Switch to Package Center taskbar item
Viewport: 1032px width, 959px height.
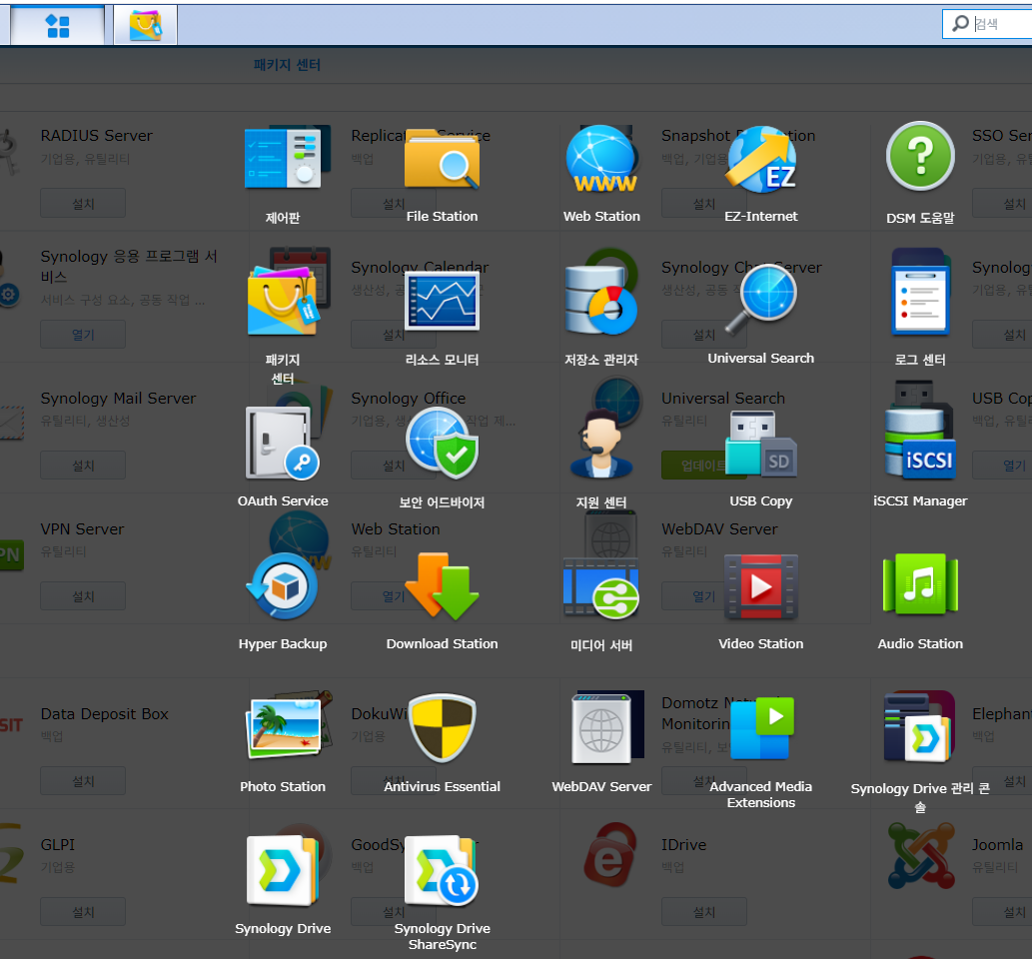tap(146, 26)
